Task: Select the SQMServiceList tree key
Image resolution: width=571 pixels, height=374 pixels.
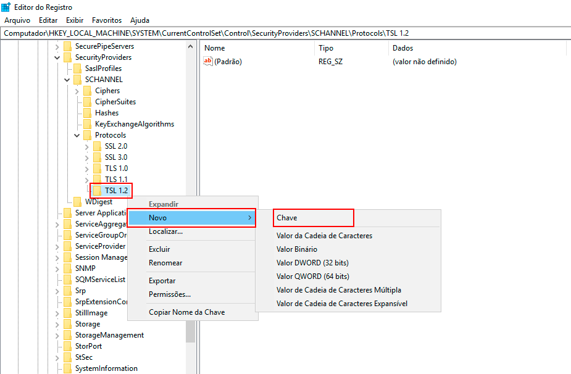Action: [x=100, y=280]
